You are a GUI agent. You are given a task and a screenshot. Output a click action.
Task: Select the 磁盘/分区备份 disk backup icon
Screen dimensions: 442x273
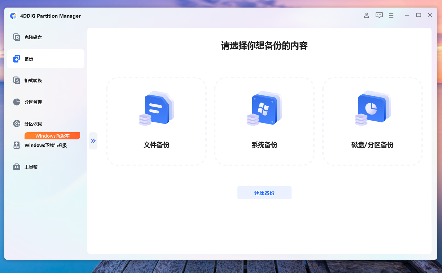(372, 109)
